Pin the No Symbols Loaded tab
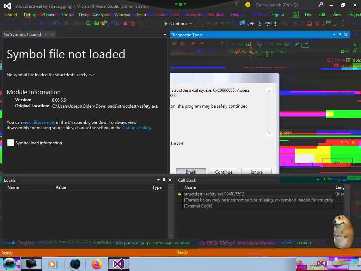This screenshot has width=361, height=271. pos(46,35)
